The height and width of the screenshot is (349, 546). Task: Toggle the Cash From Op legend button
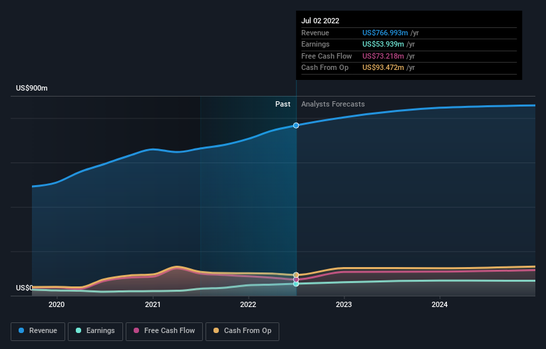pos(242,331)
